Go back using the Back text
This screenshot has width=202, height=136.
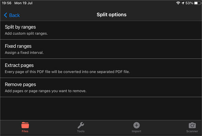(x=14, y=15)
